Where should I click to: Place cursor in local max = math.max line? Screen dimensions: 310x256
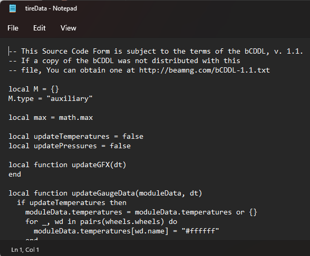tap(51, 117)
